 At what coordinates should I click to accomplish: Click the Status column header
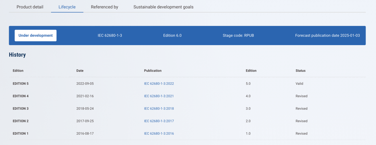point(300,71)
